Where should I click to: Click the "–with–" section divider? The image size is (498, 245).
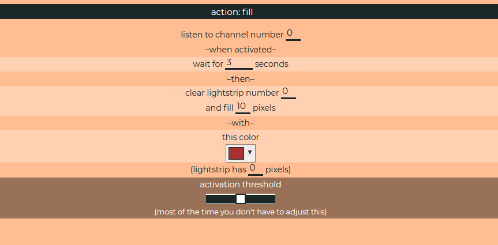[x=241, y=123]
